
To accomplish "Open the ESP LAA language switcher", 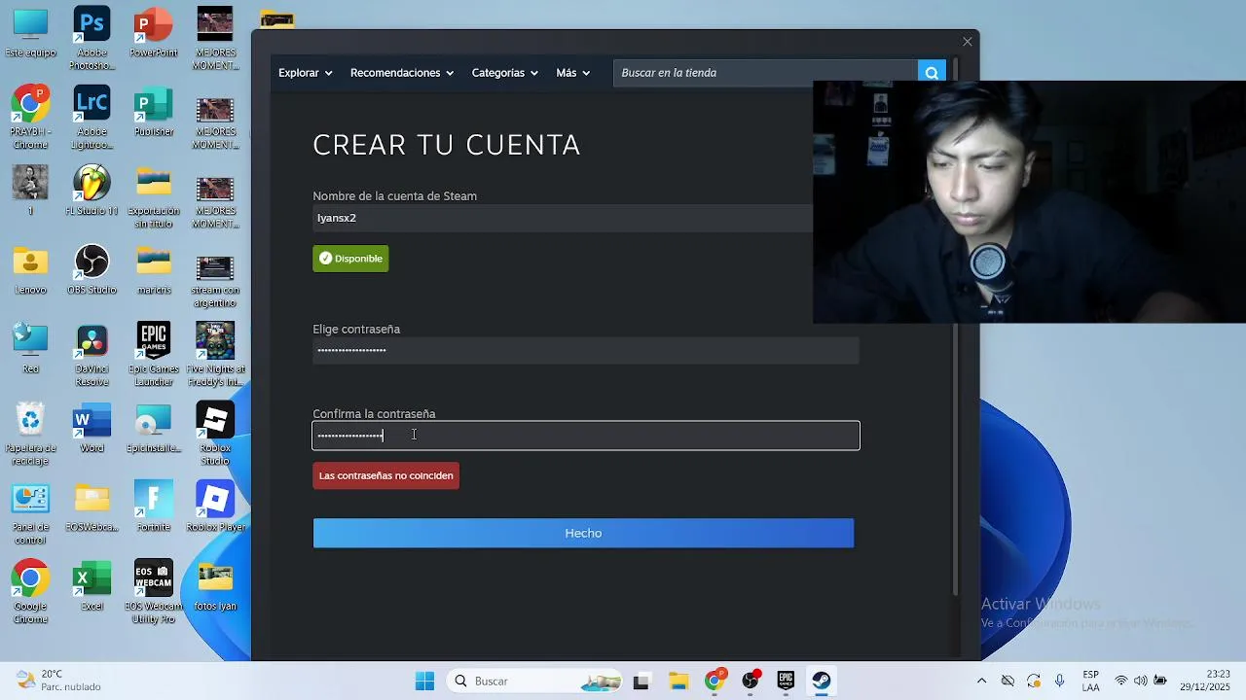I will pyautogui.click(x=1091, y=681).
